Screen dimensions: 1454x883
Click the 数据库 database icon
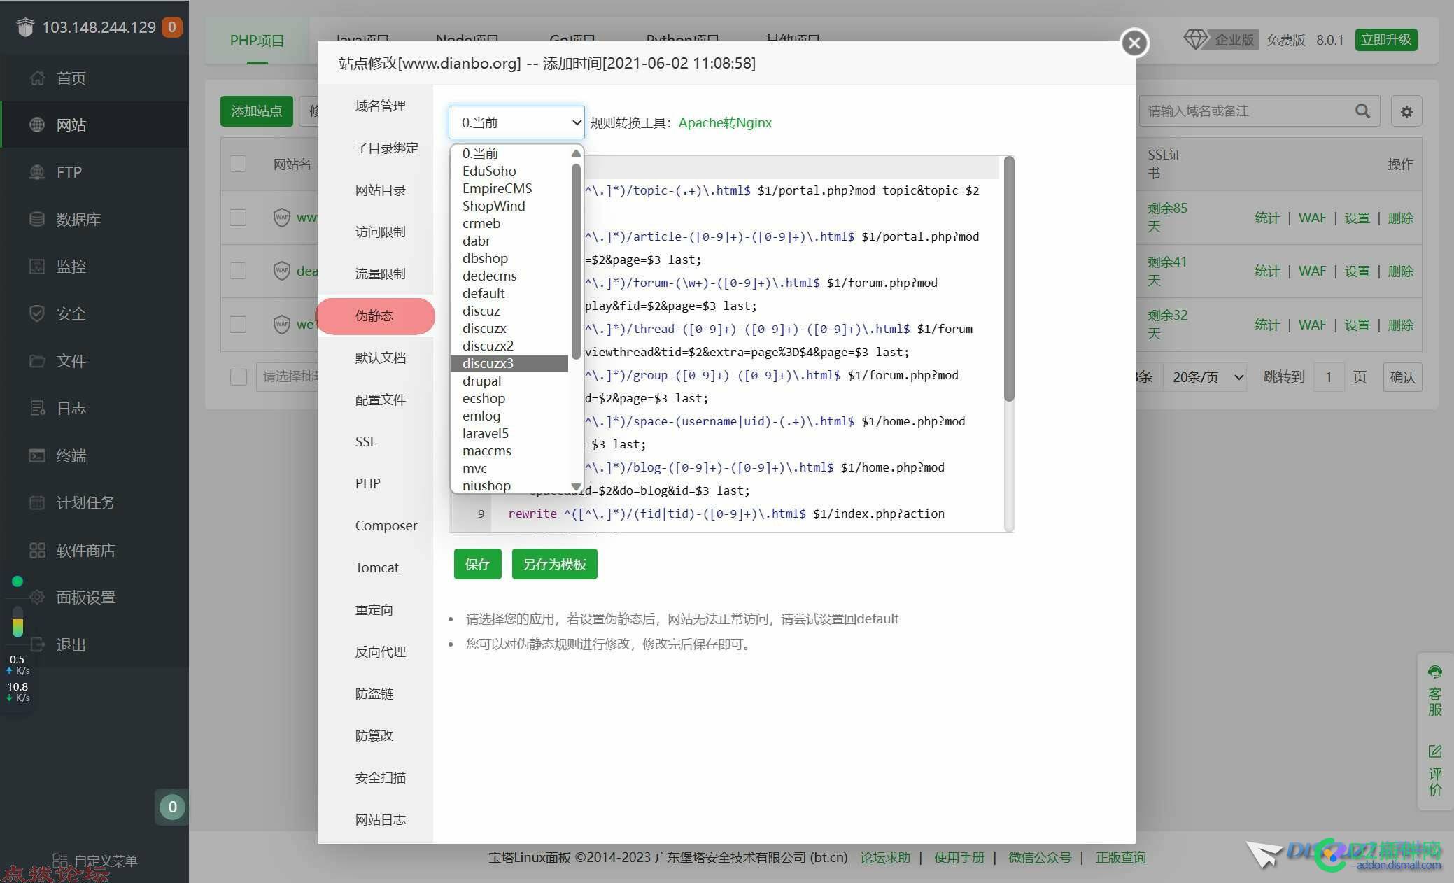[37, 219]
